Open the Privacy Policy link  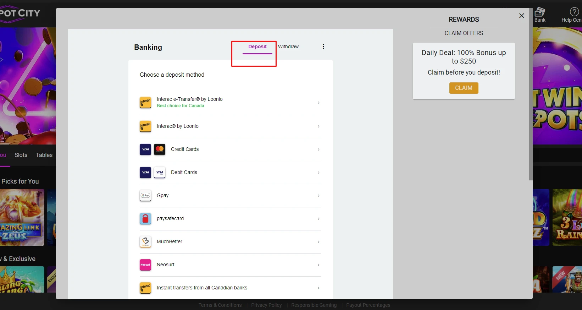[x=266, y=305]
